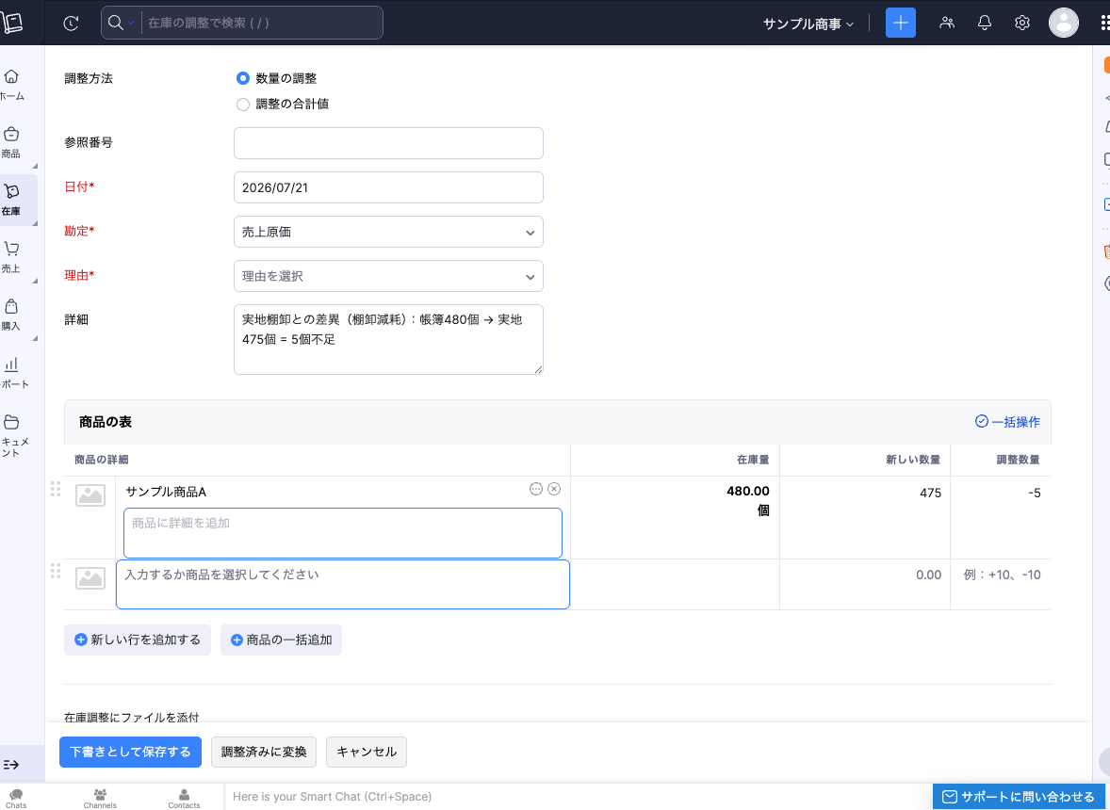Expand the sidebar with the arrow icon
The image size is (1110, 810).
click(11, 765)
